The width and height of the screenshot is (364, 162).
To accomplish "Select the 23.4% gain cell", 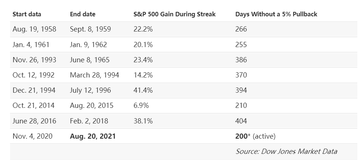I will [x=143, y=60].
